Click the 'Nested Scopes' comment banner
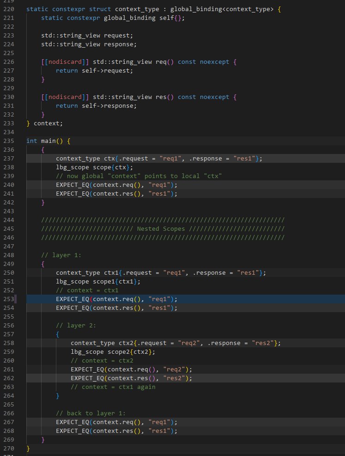 pos(161,228)
